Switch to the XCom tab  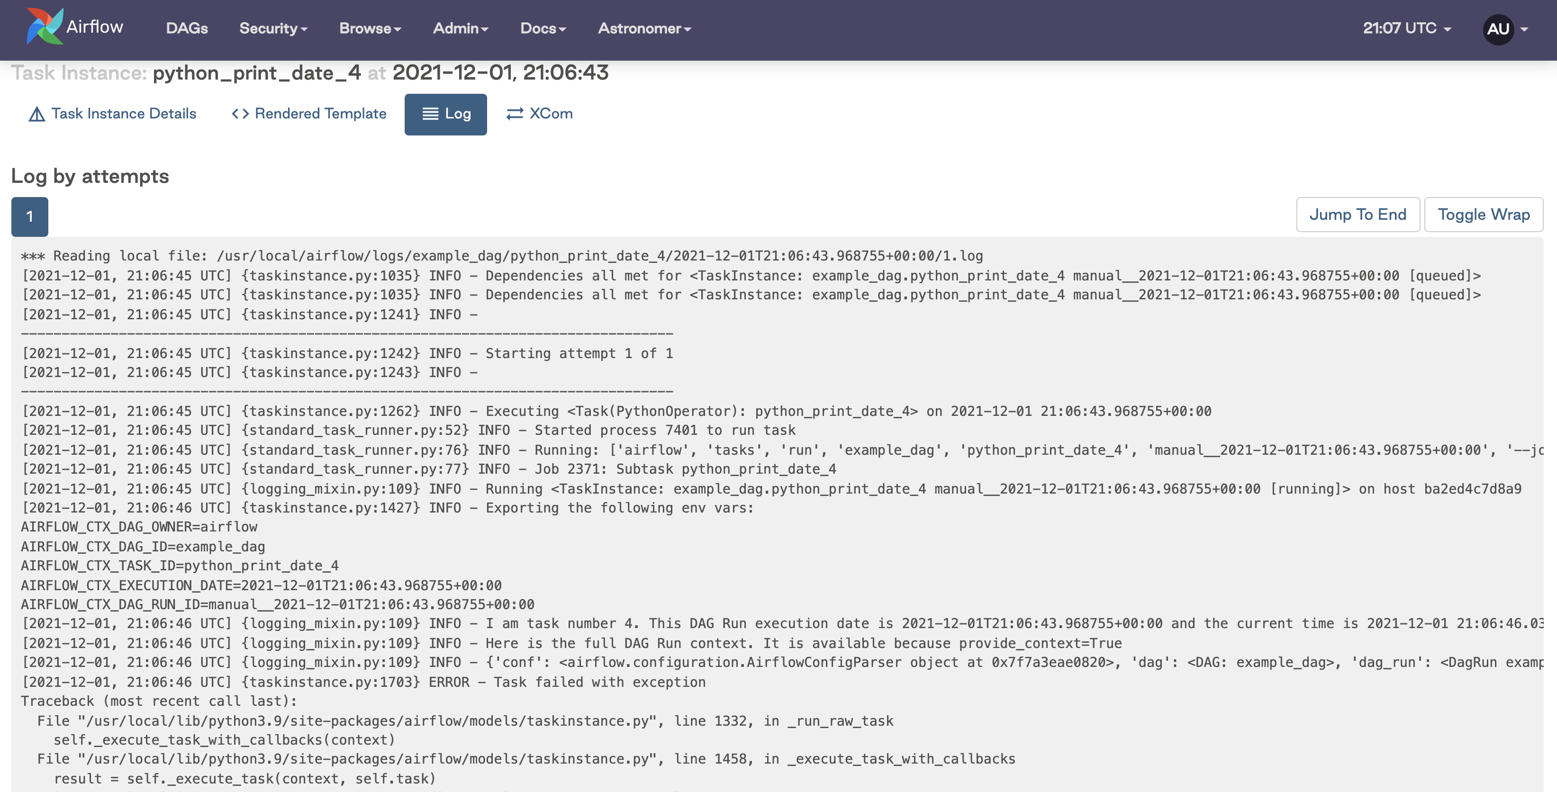[x=551, y=114]
